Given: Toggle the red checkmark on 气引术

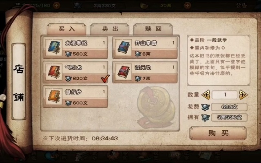Looking at the screenshot, I should coord(105,79).
